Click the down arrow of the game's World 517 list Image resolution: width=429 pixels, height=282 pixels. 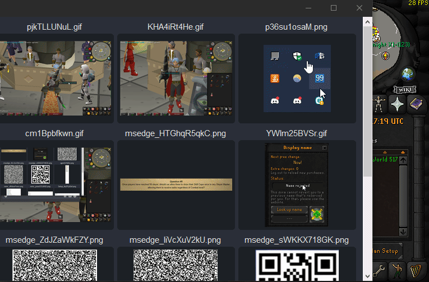coord(403,232)
